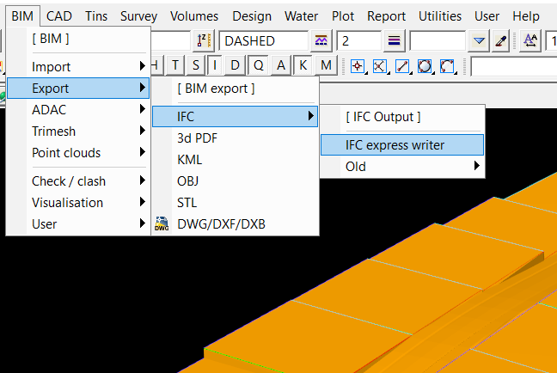The width and height of the screenshot is (557, 373).
Task: Select the circle tool
Action: point(425,66)
